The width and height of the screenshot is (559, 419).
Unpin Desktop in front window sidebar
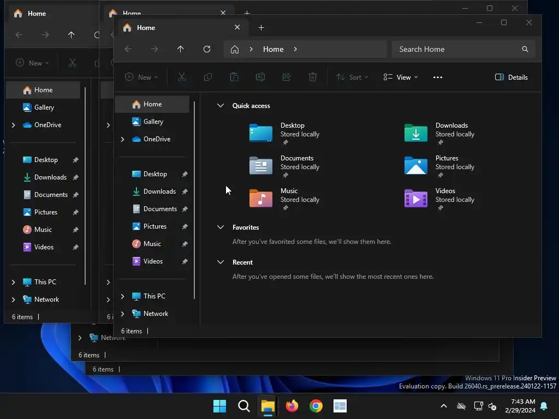[185, 174]
